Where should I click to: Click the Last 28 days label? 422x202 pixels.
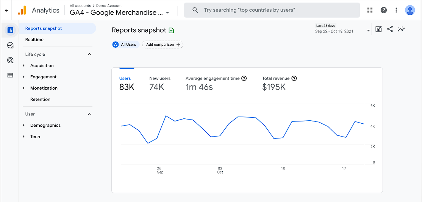(326, 26)
